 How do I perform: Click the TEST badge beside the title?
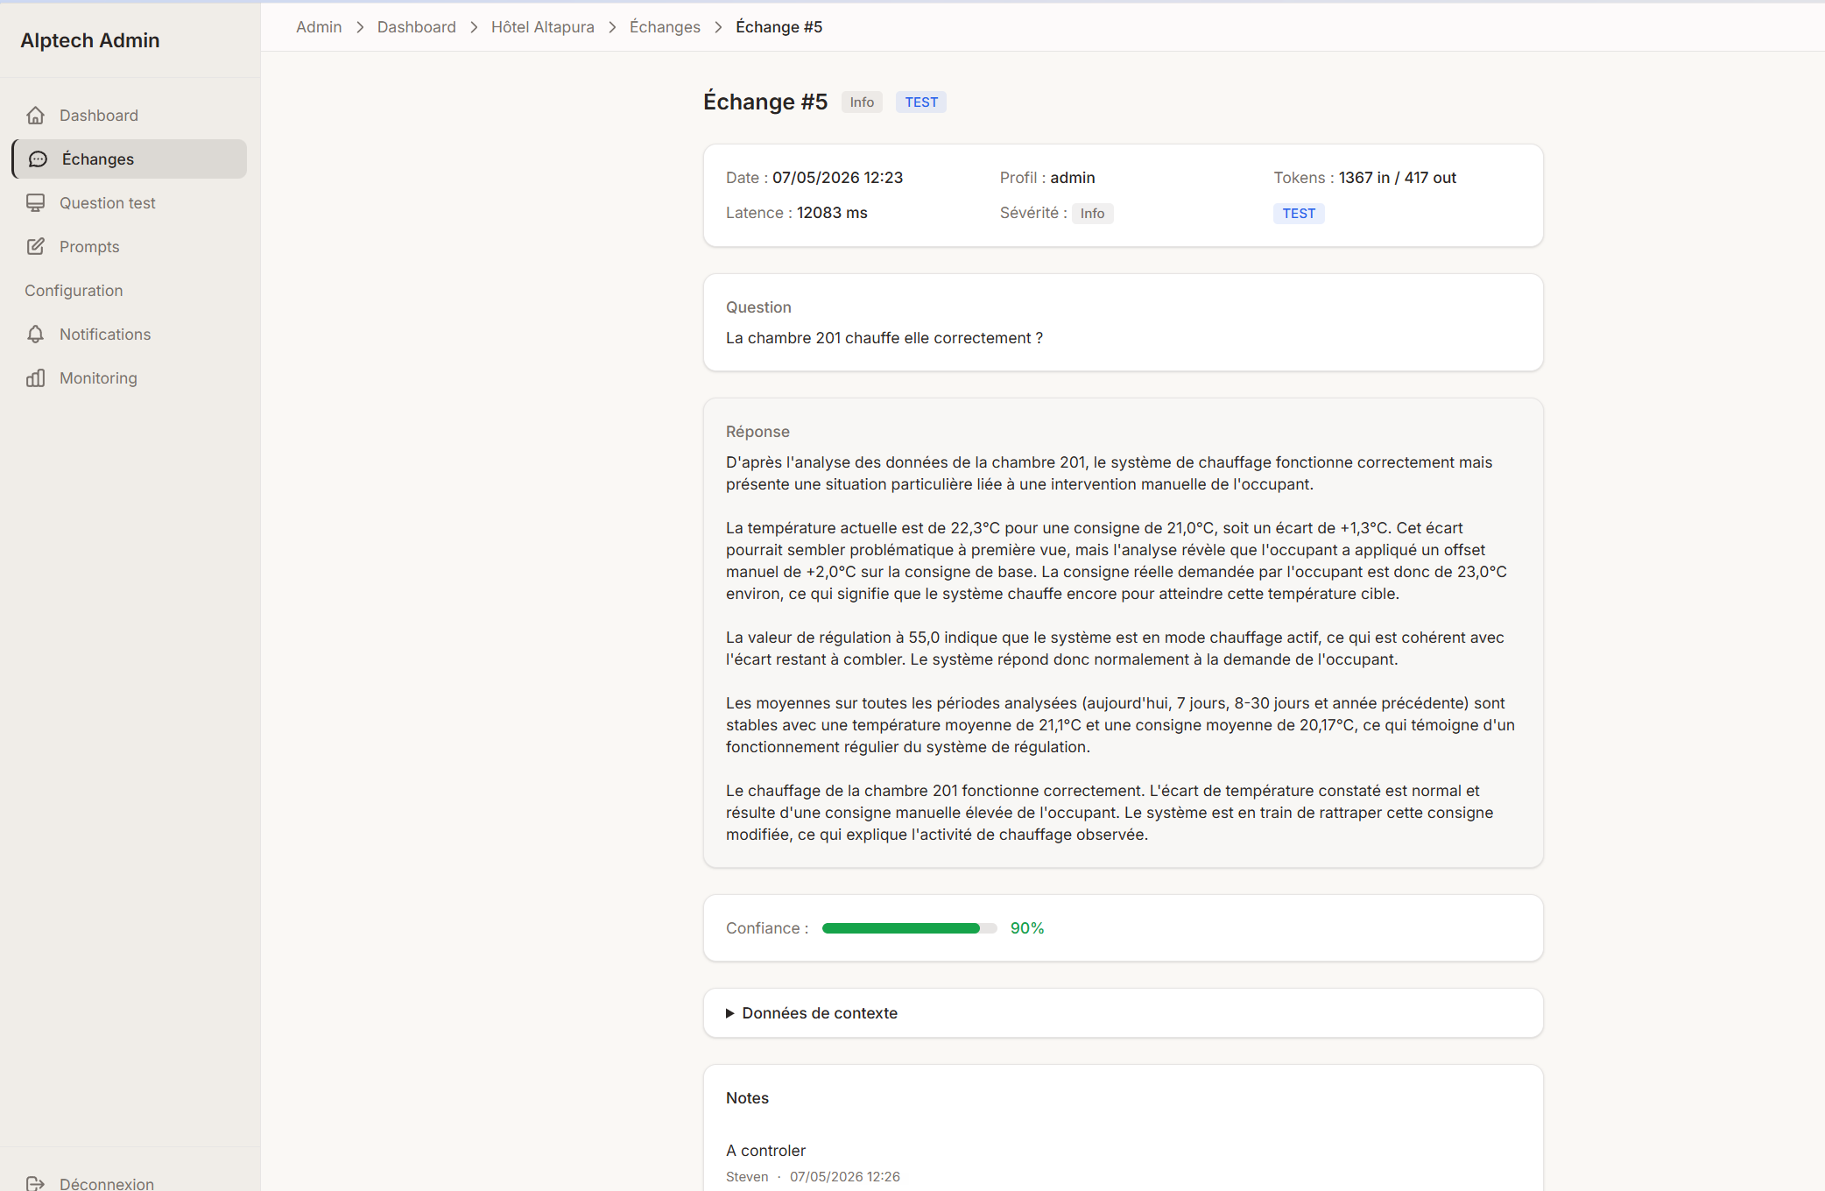[921, 102]
